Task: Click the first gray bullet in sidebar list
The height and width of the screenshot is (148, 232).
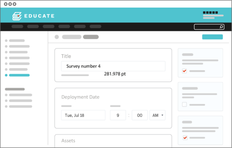Action: point(6,41)
